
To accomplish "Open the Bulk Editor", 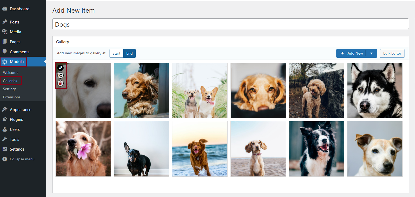I will point(392,53).
